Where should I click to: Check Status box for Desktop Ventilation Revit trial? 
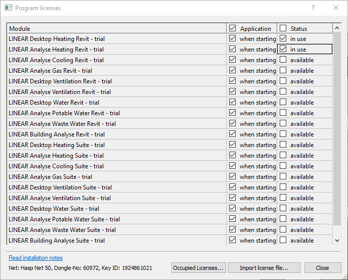283,81
